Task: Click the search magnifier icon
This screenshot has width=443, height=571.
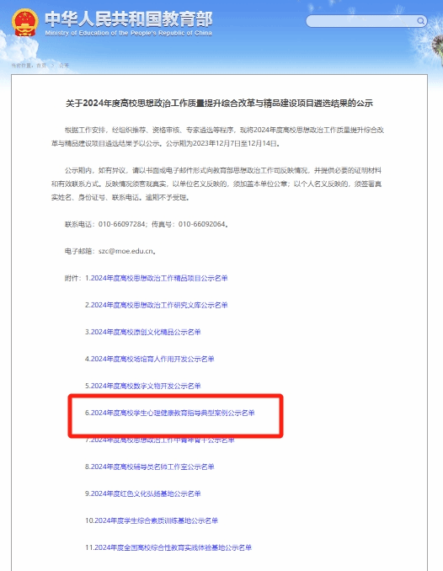Action: (x=420, y=21)
